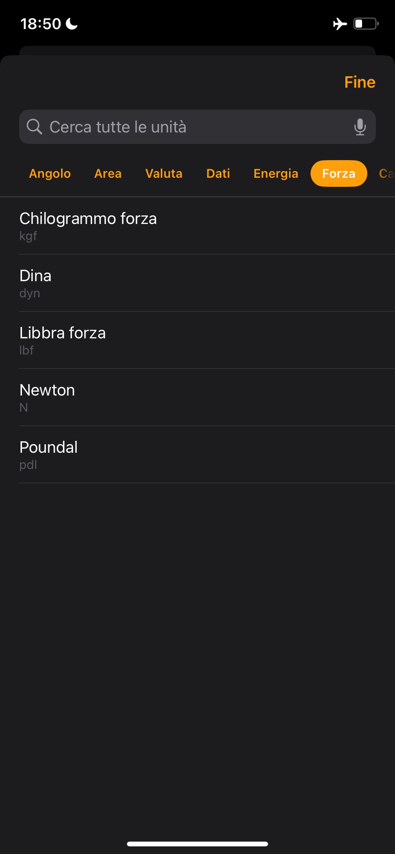Focus the 'Cerca tutte le unità' search field
This screenshot has height=854, width=395.
(x=191, y=127)
